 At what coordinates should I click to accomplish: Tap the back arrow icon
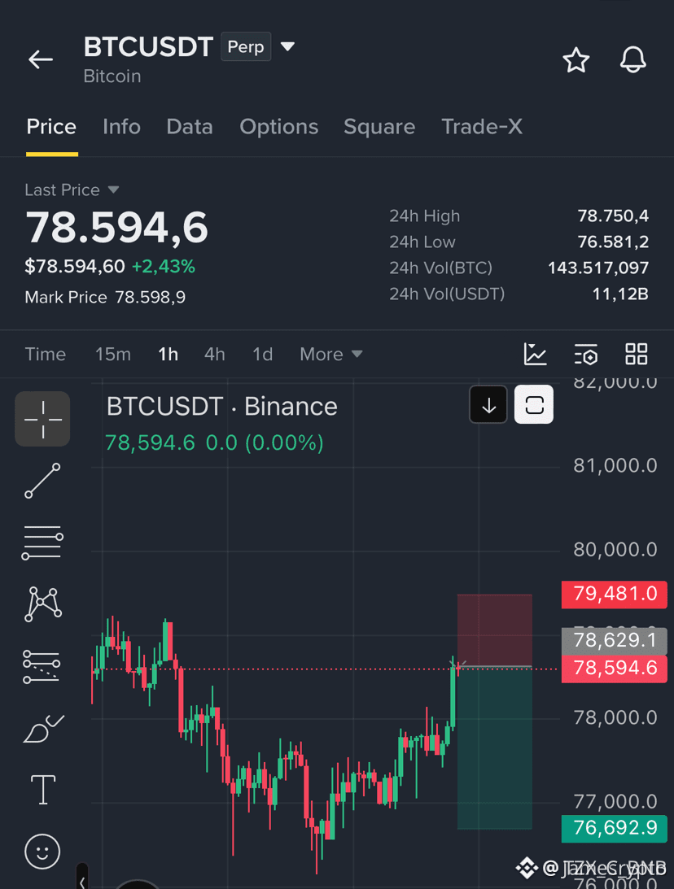[x=41, y=59]
